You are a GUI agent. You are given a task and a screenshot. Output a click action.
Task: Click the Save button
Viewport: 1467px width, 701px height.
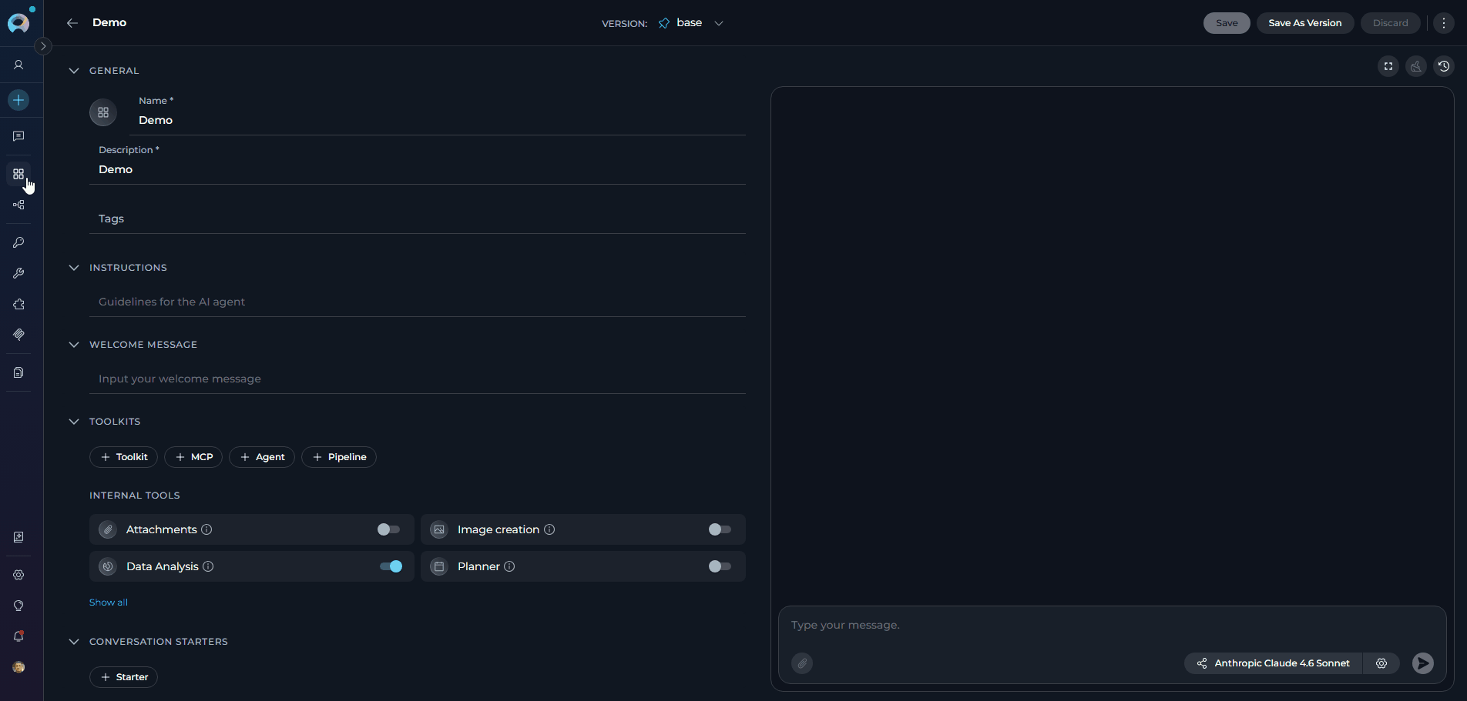[1227, 23]
